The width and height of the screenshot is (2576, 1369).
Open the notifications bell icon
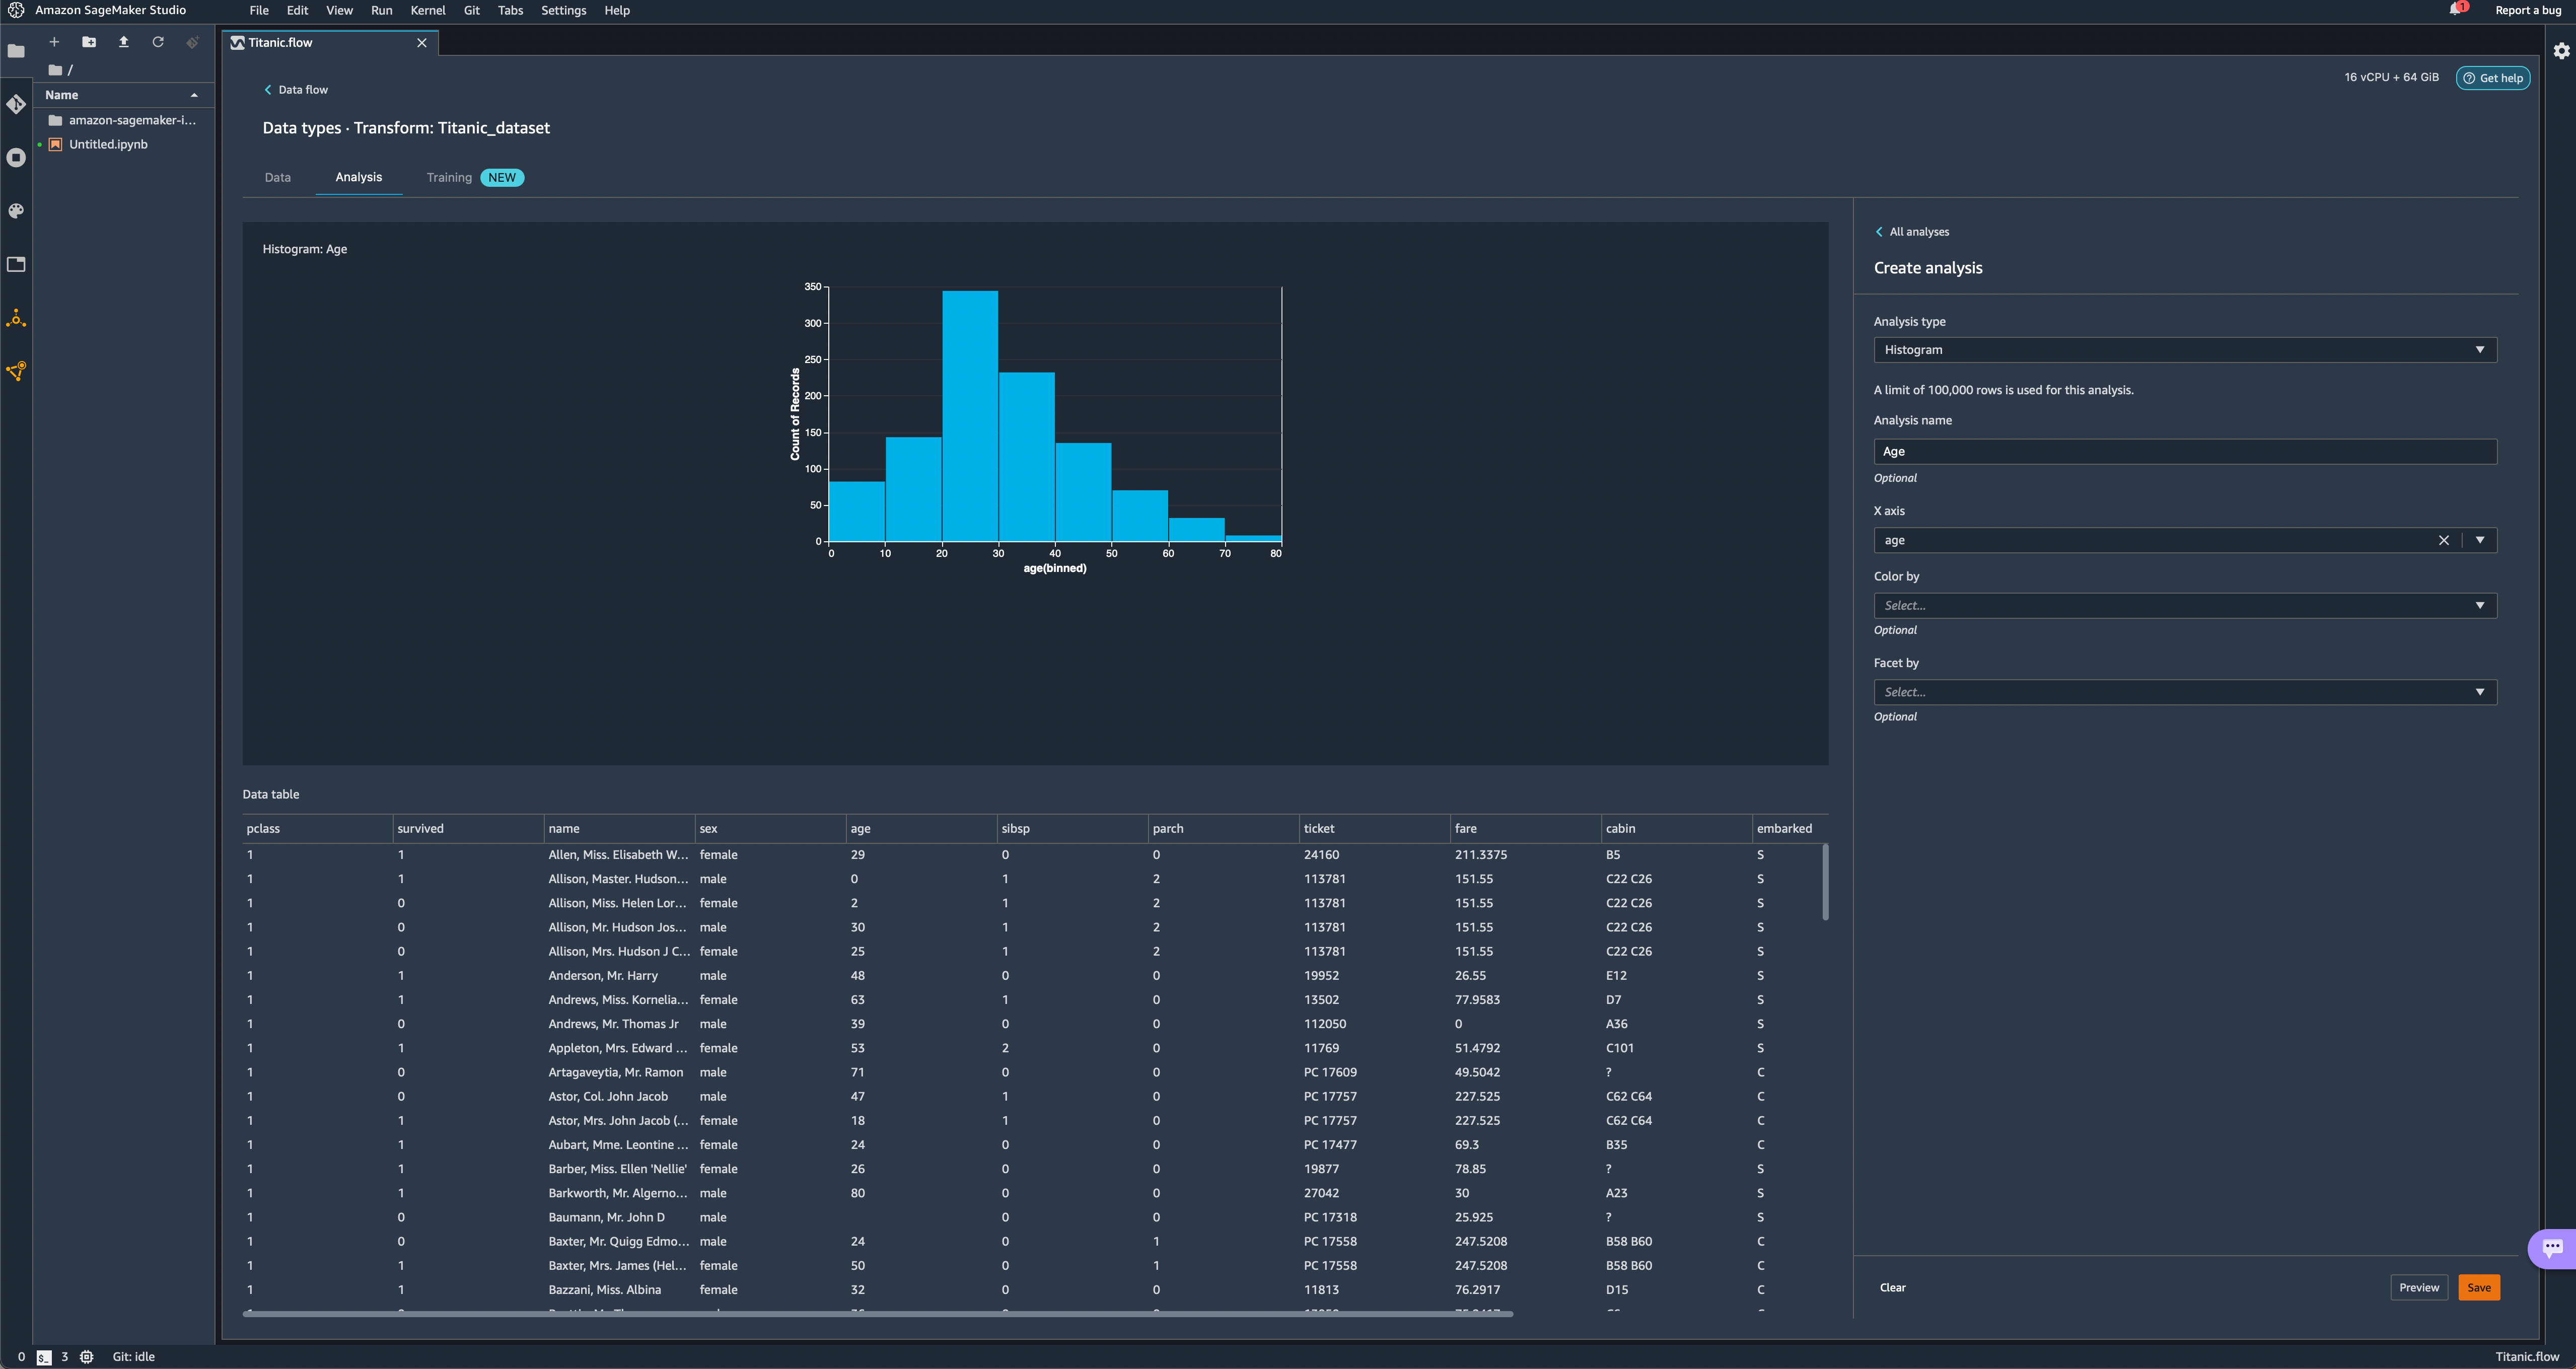[x=2454, y=10]
